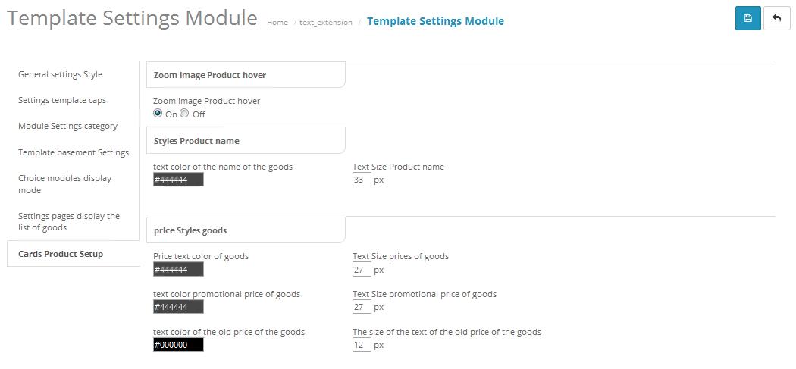Go to Home breadcrumb link
This screenshot has height=369, width=796.
(x=277, y=22)
